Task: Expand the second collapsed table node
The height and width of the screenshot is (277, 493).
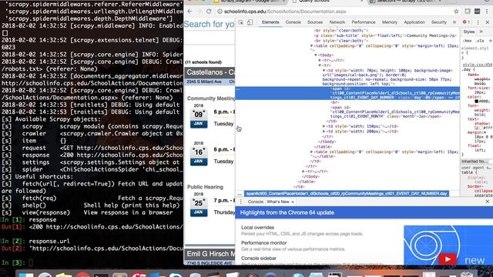Action: pyautogui.click(x=311, y=152)
